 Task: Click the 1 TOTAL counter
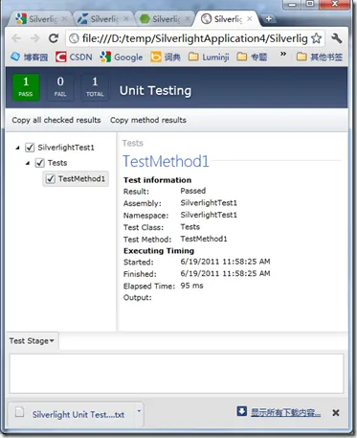click(x=95, y=87)
